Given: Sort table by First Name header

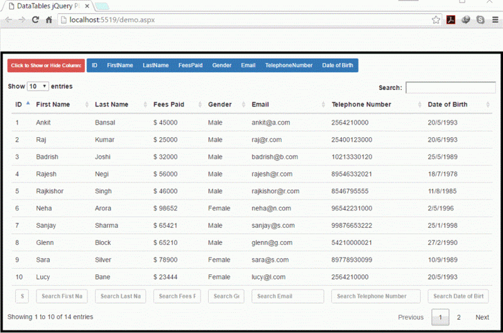Looking at the screenshot, I should [x=53, y=104].
